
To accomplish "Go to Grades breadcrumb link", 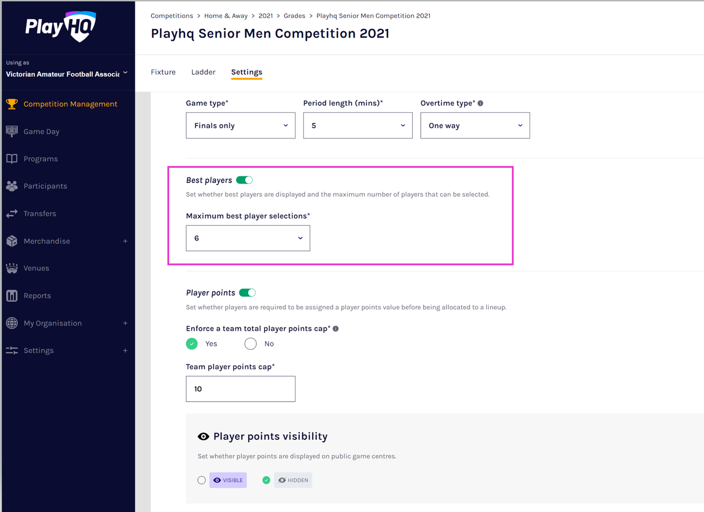I will tap(294, 16).
